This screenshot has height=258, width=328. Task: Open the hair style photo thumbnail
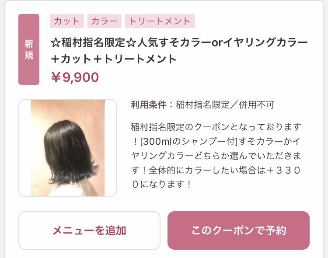click(x=67, y=148)
